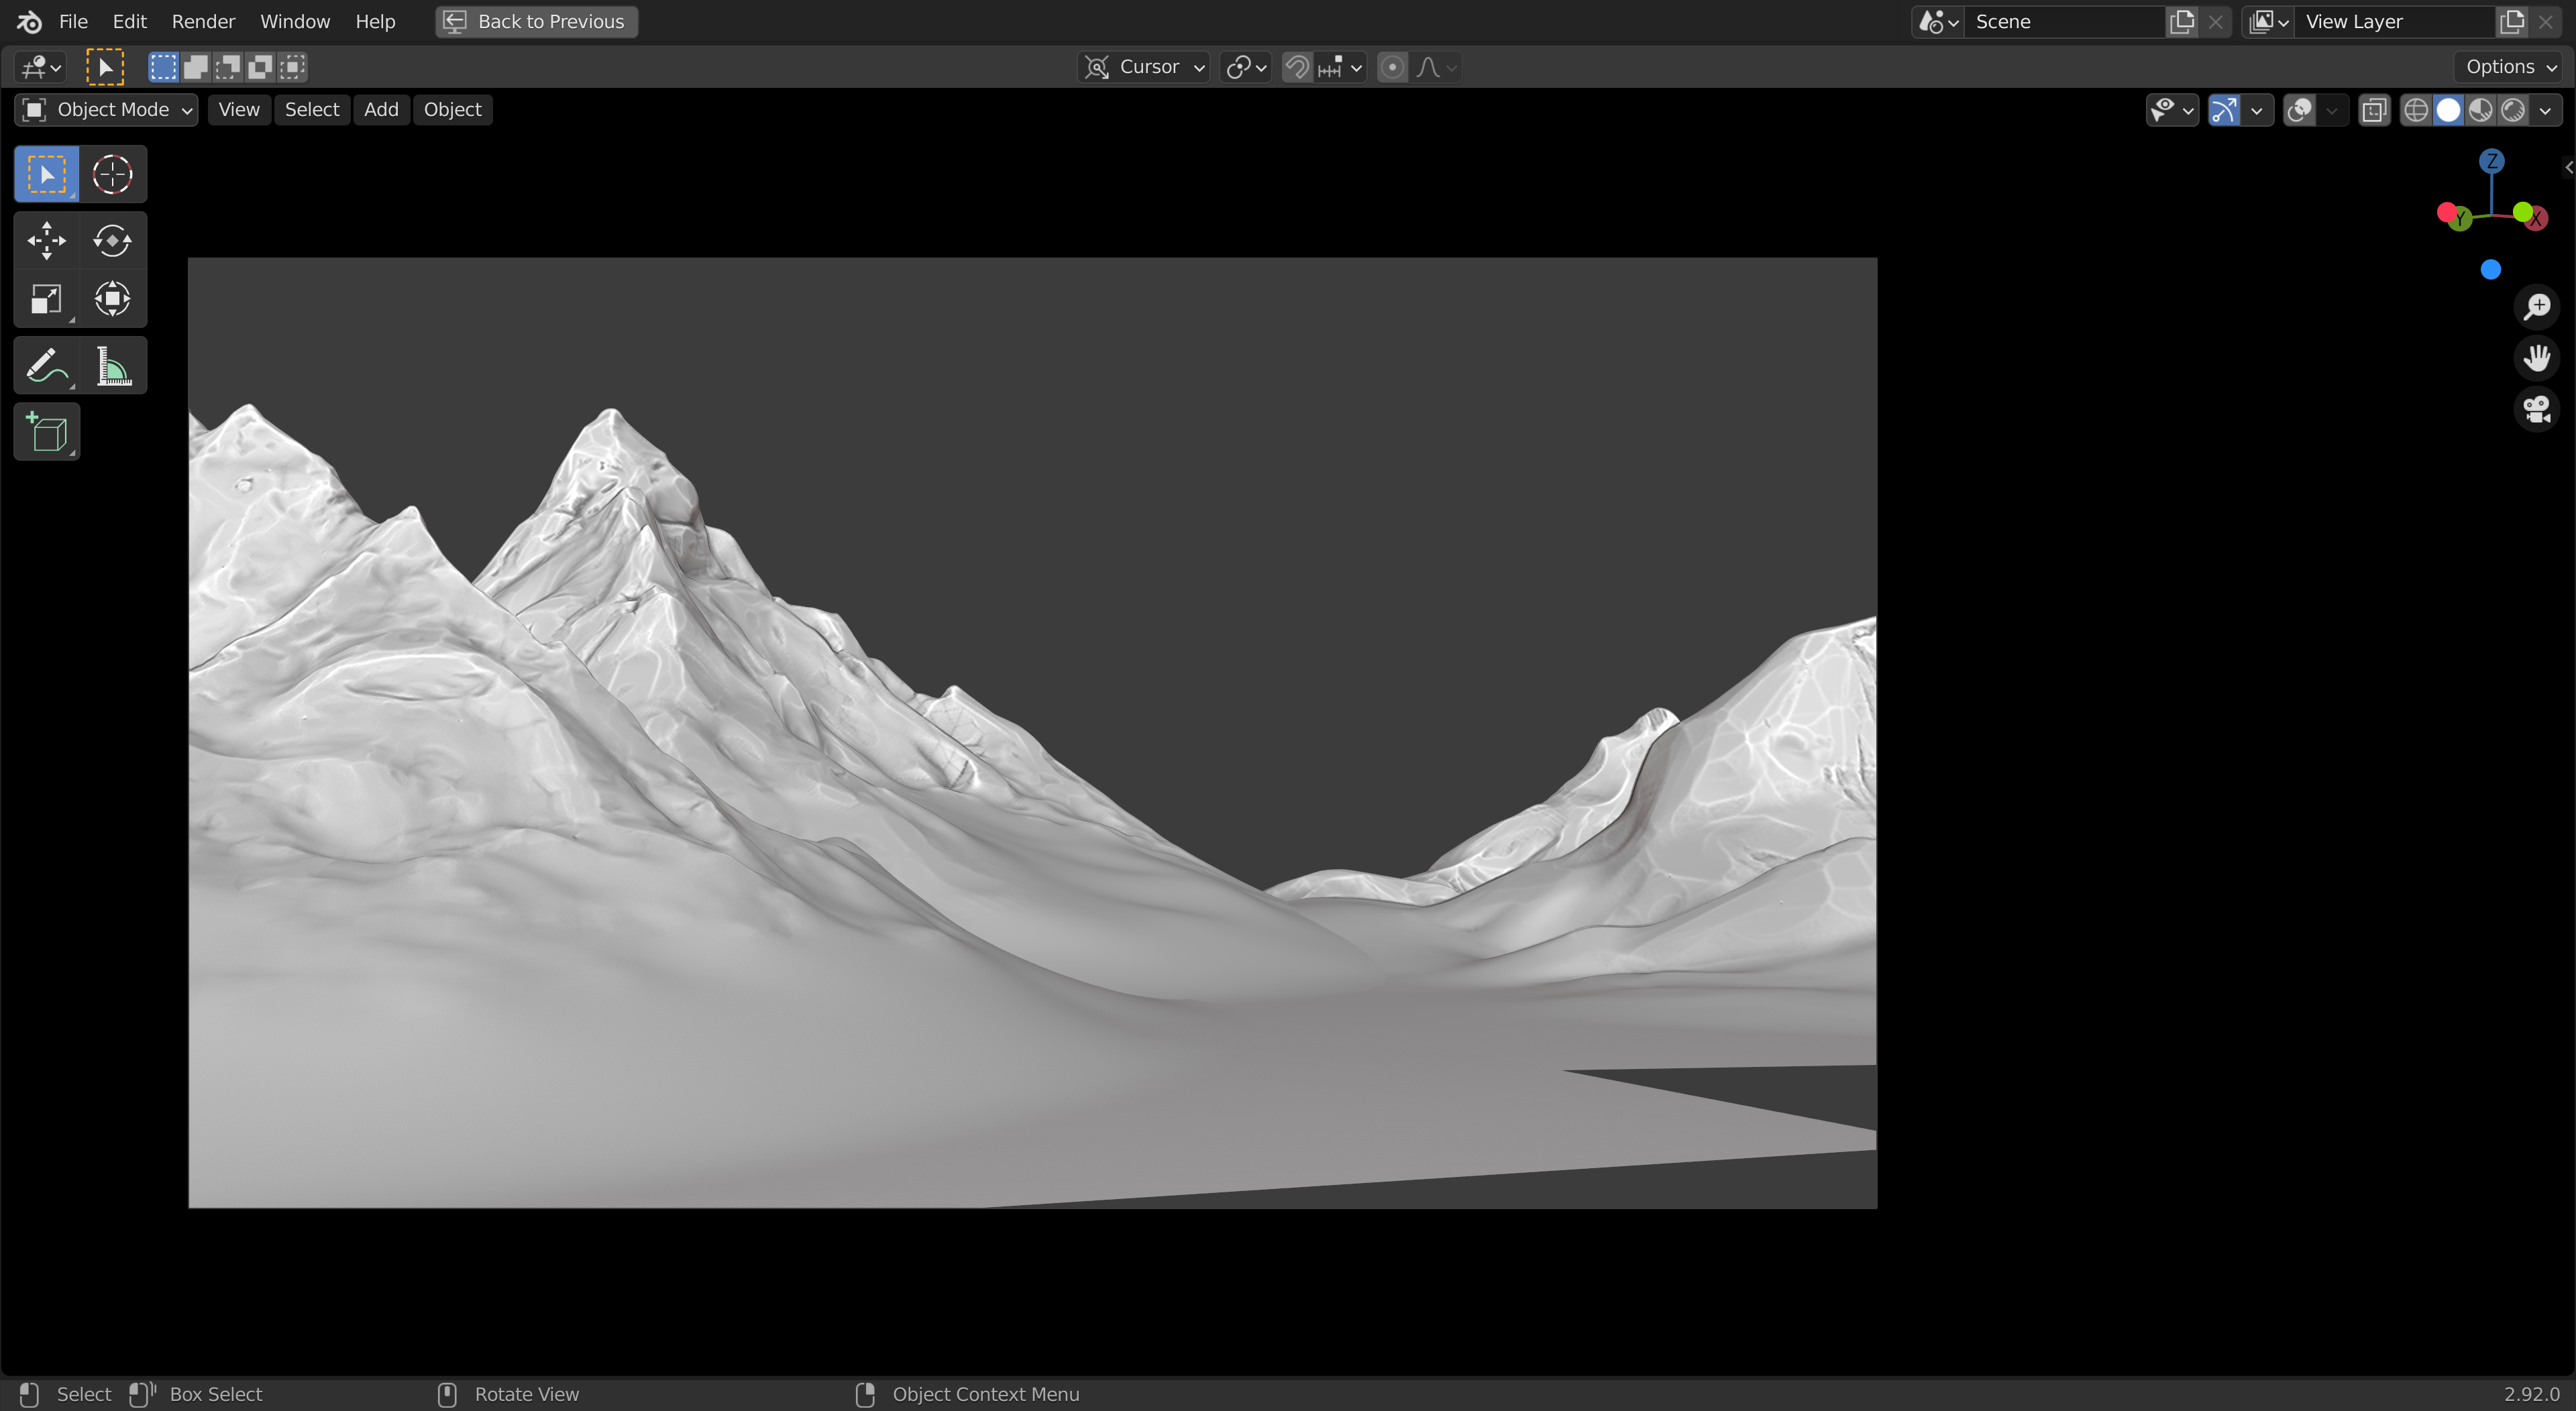Open the Render menu
2576x1411 pixels.
pyautogui.click(x=203, y=21)
